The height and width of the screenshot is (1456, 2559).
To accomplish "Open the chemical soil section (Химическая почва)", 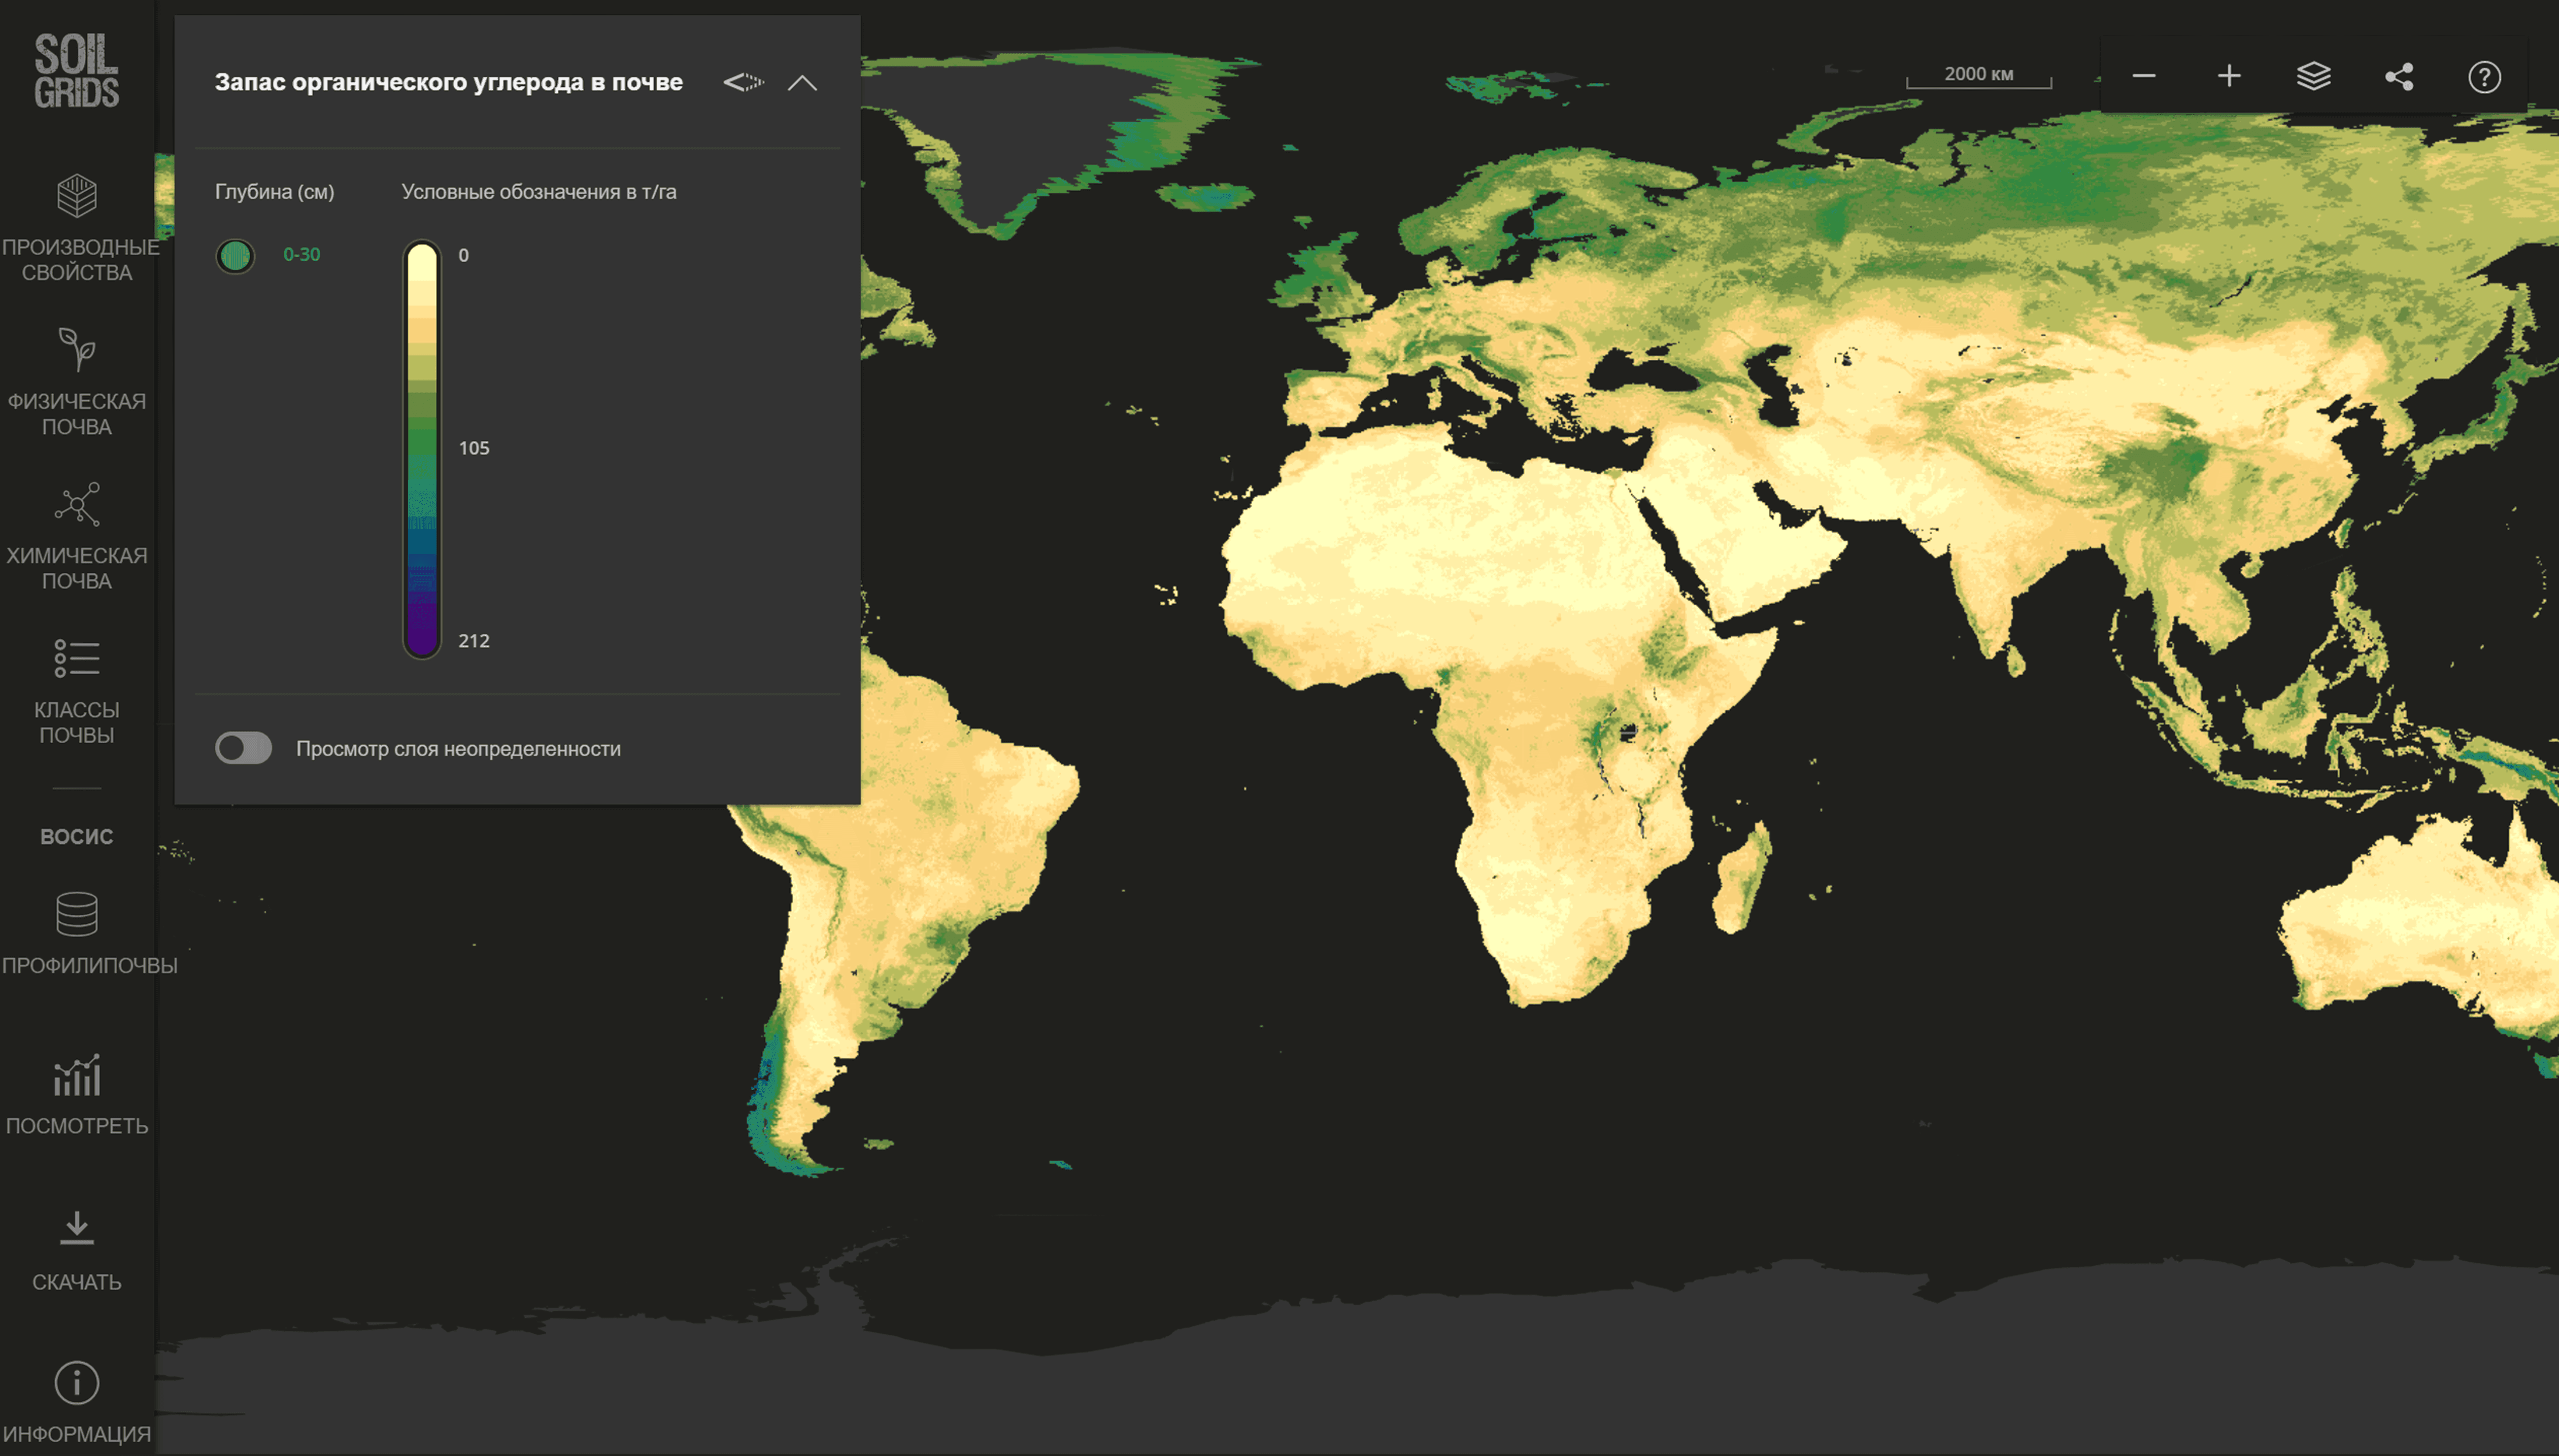I will pos(77,506).
